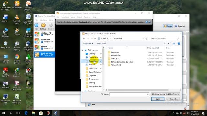This screenshot has width=207, height=116.
Task: Go up one folder level in dialog
Action: click(x=95, y=39)
